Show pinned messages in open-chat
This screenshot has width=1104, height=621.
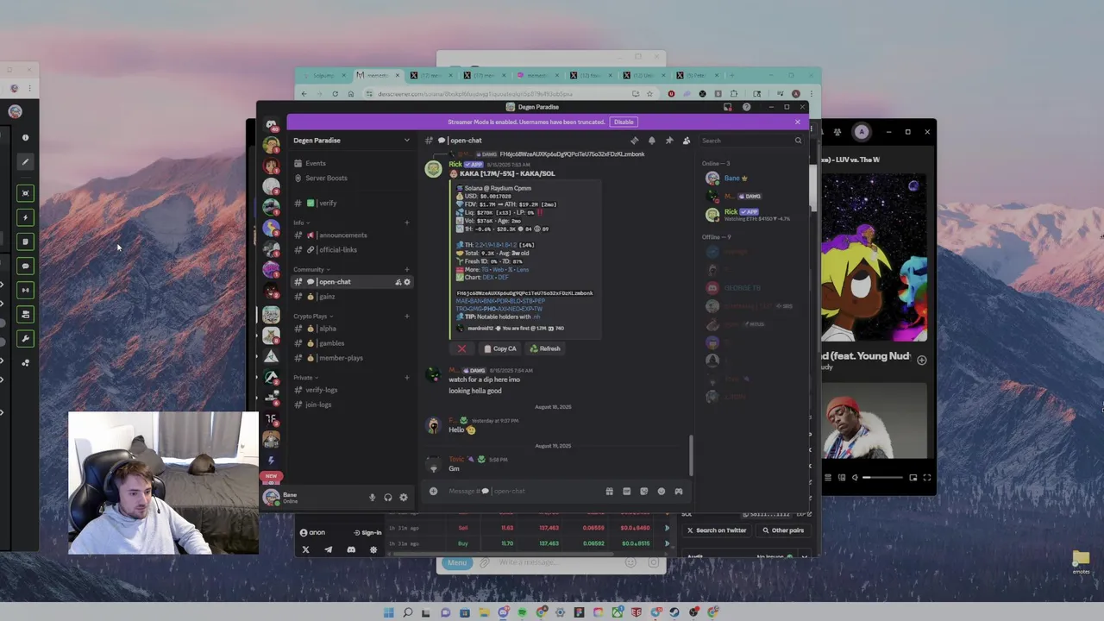pos(669,141)
